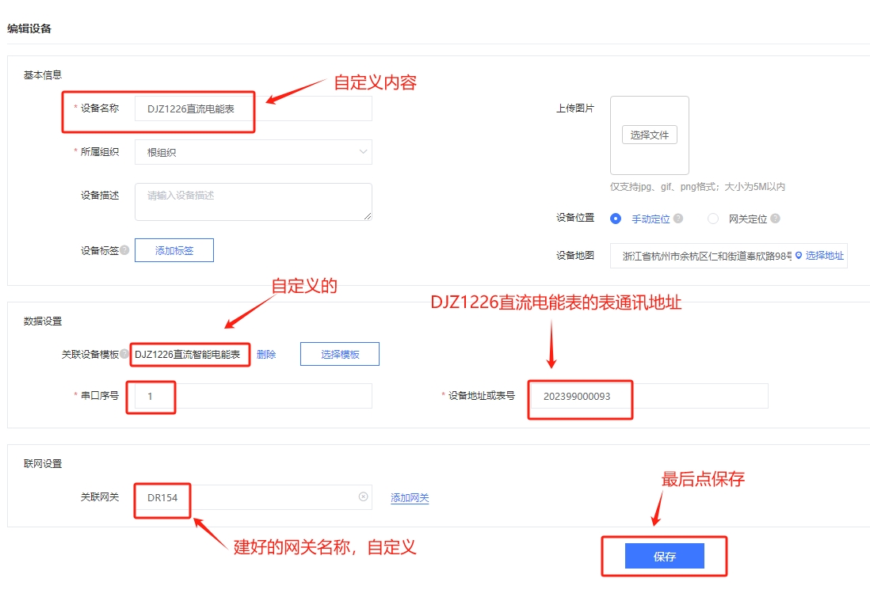Focus the 串口序号 input field
Viewport: 870px width, 601px height.
[254, 396]
